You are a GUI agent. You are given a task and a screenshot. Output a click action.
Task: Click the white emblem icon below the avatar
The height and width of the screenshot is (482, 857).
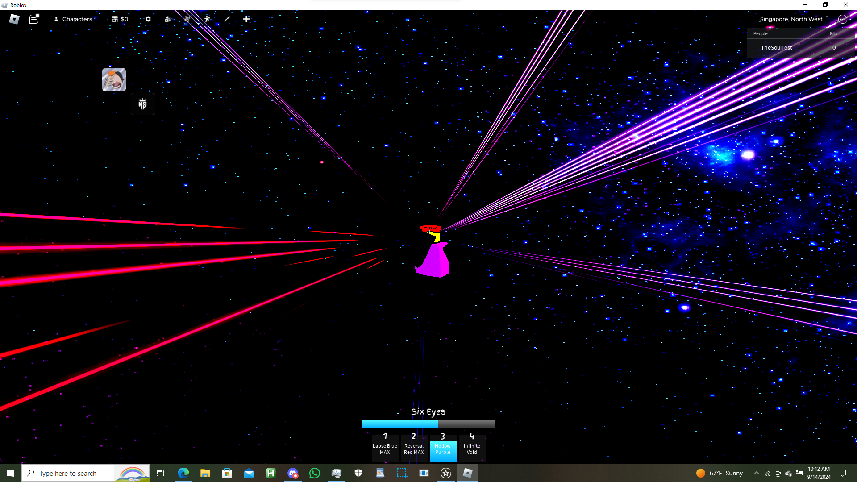[x=142, y=104]
